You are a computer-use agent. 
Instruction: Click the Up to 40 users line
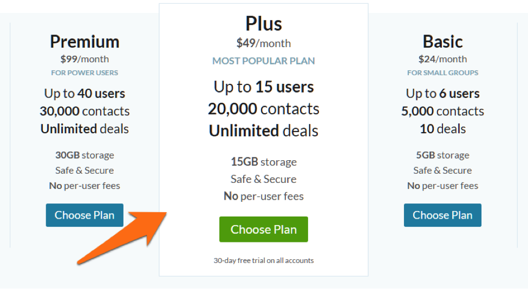(84, 93)
